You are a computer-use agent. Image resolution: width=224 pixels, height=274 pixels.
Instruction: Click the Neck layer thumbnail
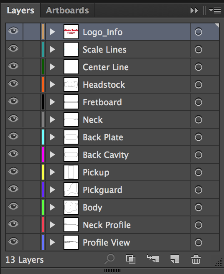(71, 119)
